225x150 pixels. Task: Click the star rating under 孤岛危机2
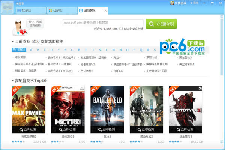[137, 142]
